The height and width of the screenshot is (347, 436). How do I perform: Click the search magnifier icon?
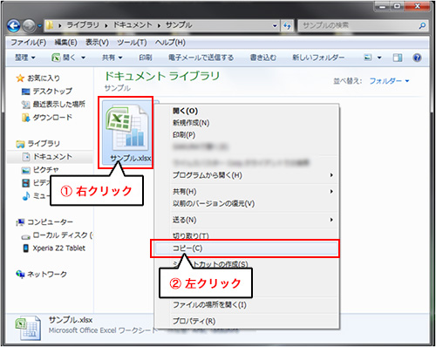coord(422,25)
